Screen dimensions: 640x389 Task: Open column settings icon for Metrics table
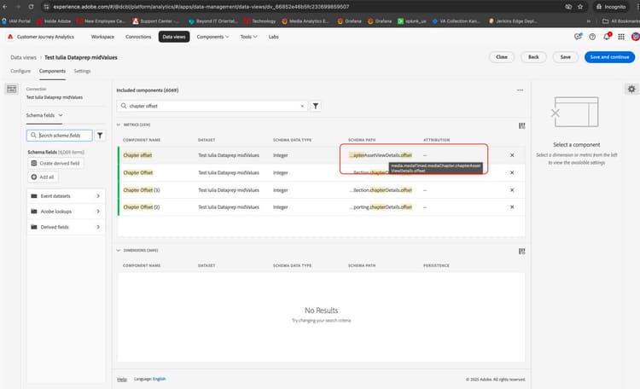521,125
